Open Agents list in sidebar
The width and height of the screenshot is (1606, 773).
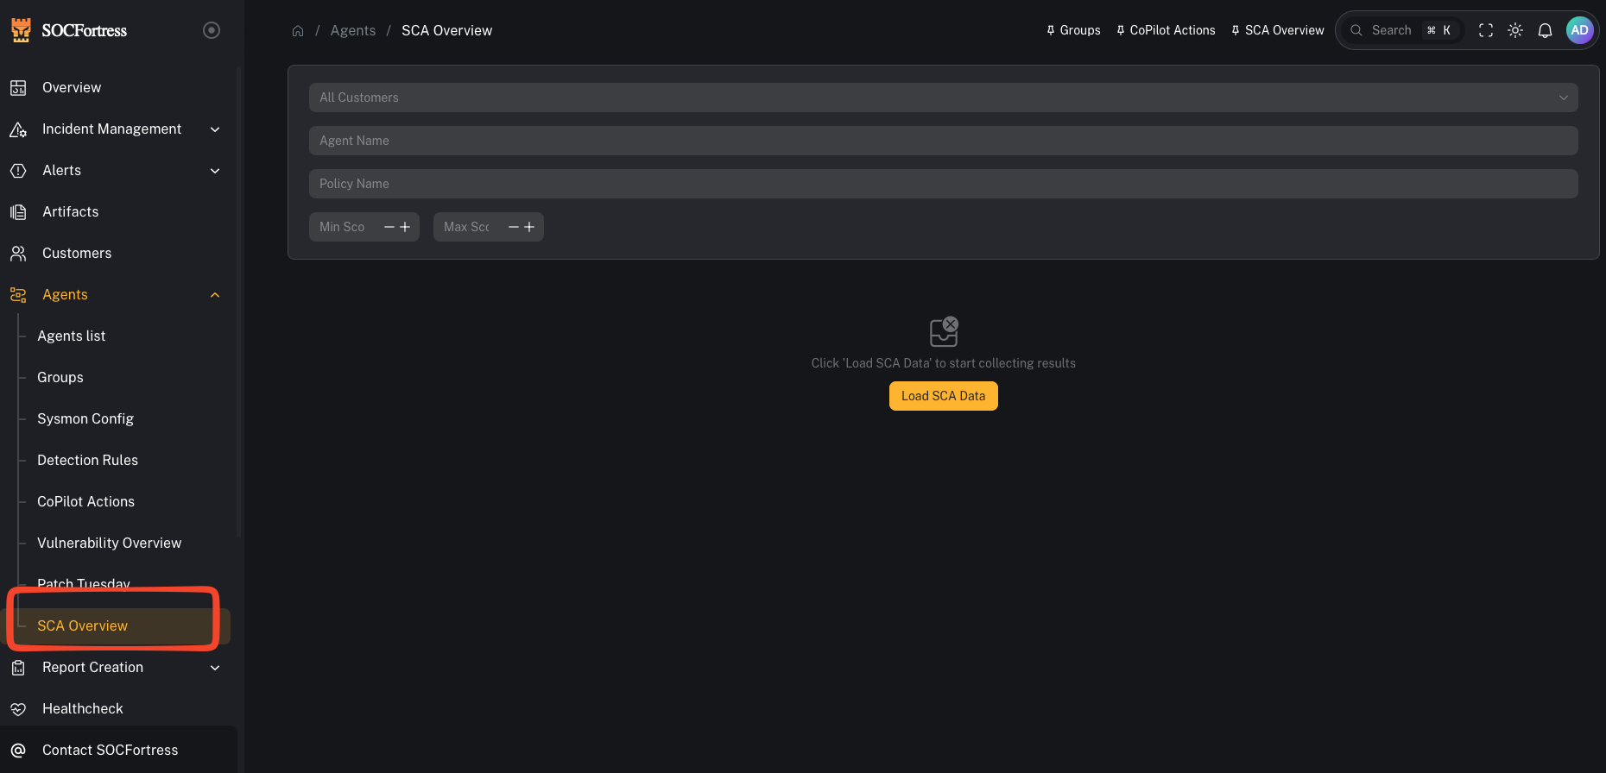pos(72,336)
